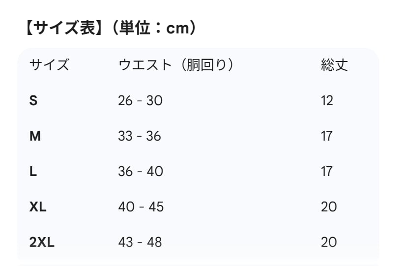Click total length 17 in L row
The width and height of the screenshot is (403, 266).
[327, 172]
